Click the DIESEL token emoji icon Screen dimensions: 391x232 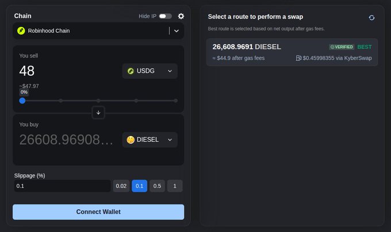tap(131, 140)
